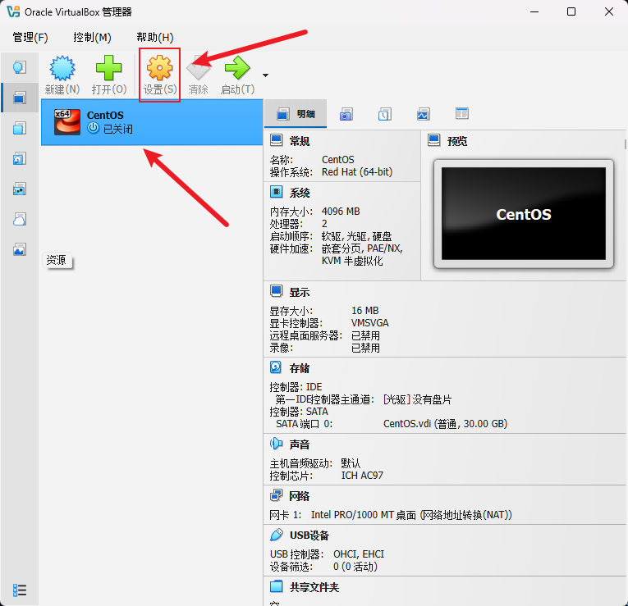Screen dimensions: 628x606
Task: Open the 控制(M) menu
Action: (x=92, y=37)
